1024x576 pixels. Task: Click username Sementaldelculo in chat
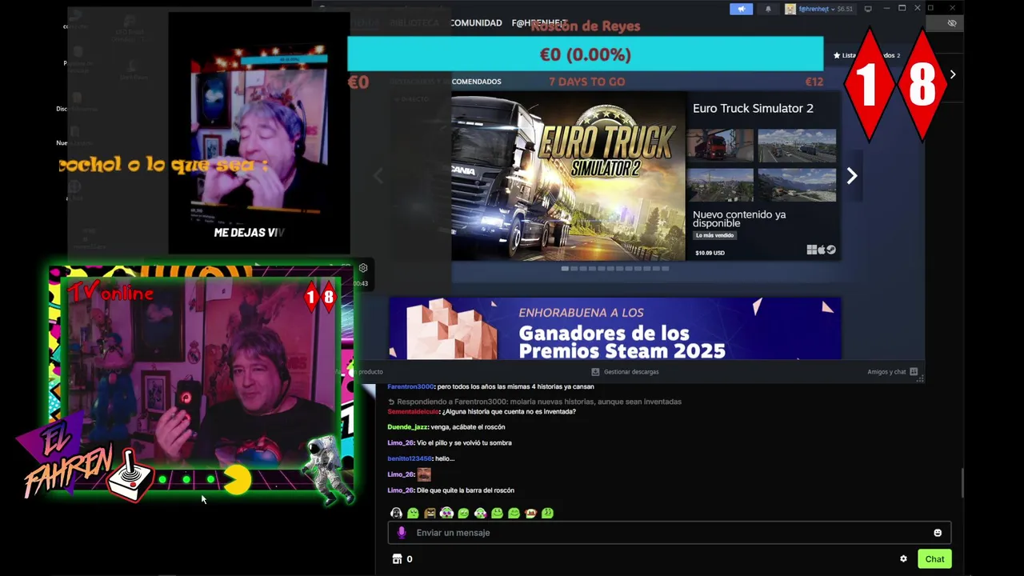coord(413,411)
